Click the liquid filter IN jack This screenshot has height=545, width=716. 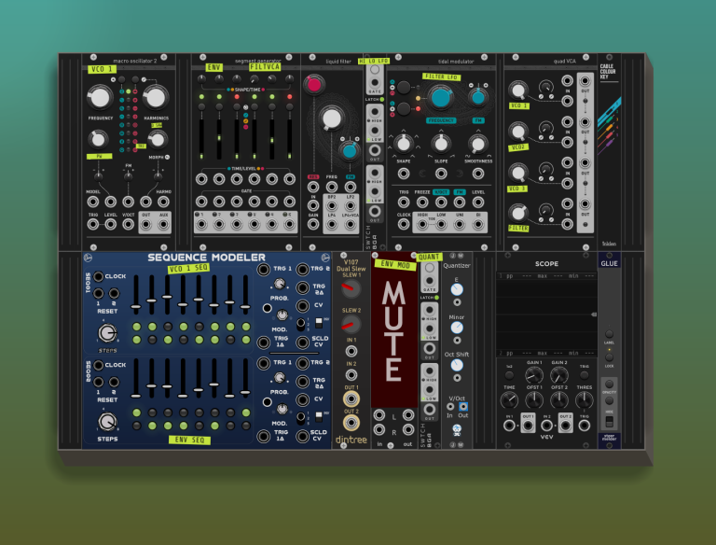313,205
